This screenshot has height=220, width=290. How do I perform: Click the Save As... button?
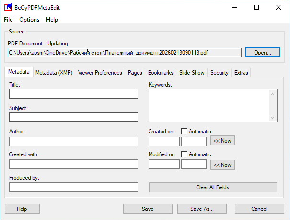[202, 209]
